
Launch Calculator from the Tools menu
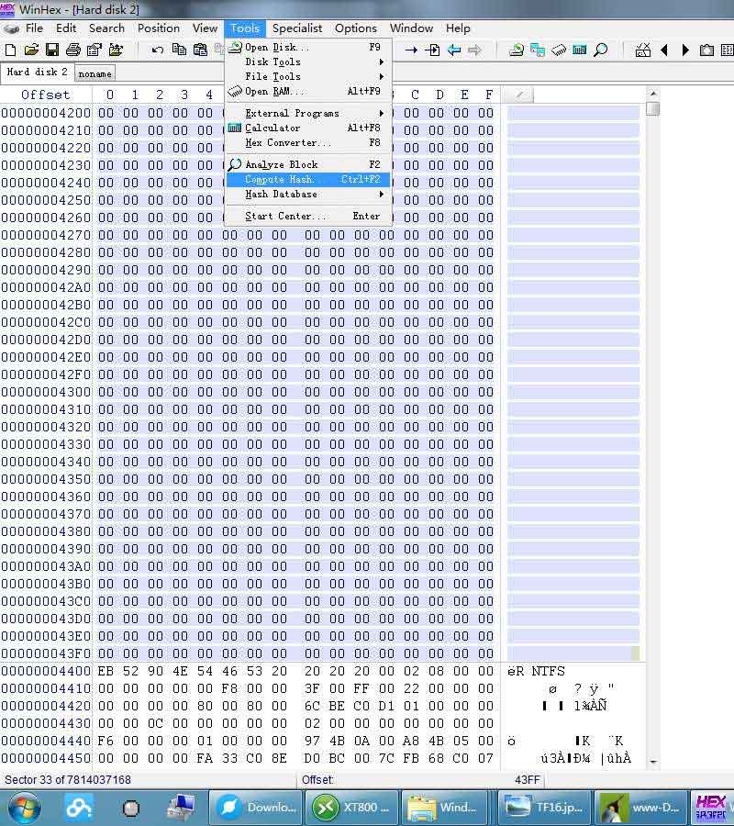click(x=308, y=128)
